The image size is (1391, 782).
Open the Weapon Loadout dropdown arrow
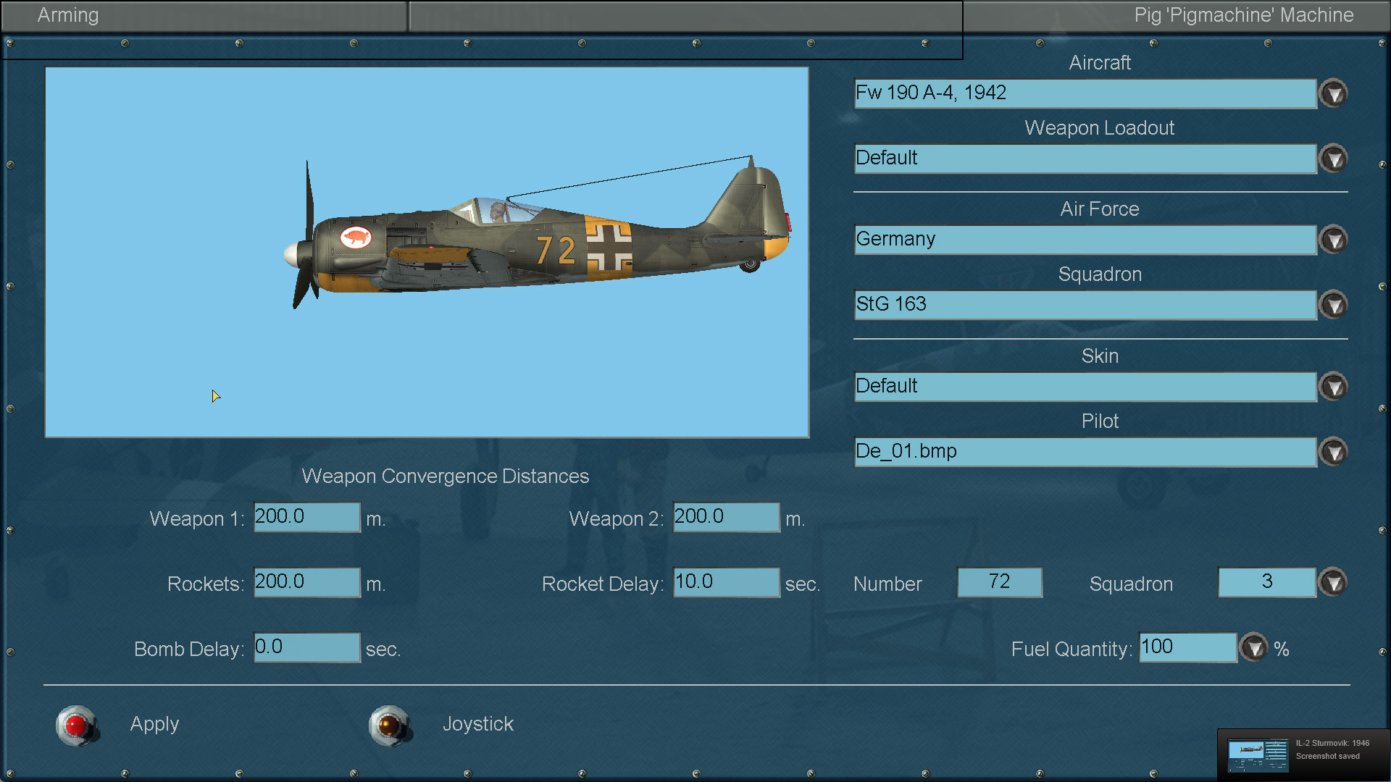pos(1334,159)
